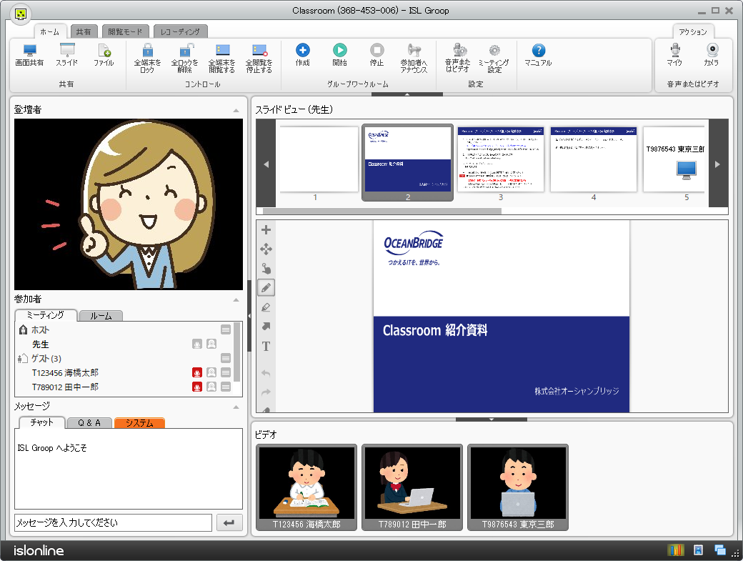Viewport: 743px width, 561px height.
Task: Toggle the カメラ camera on or off
Action: click(x=712, y=55)
